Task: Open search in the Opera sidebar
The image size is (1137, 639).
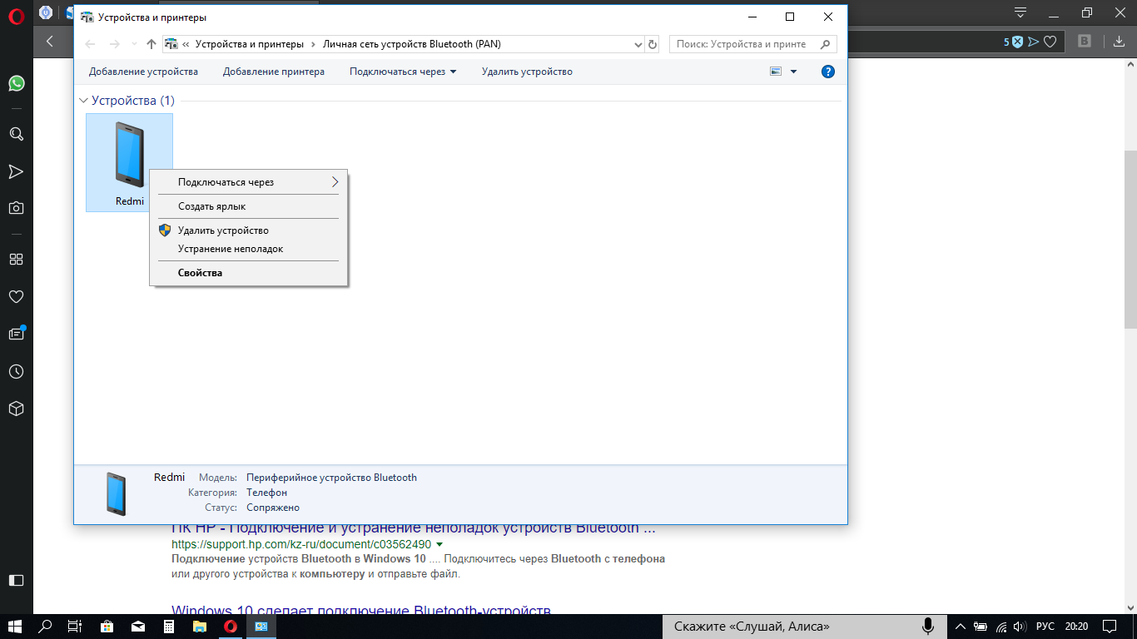Action: pyautogui.click(x=16, y=134)
